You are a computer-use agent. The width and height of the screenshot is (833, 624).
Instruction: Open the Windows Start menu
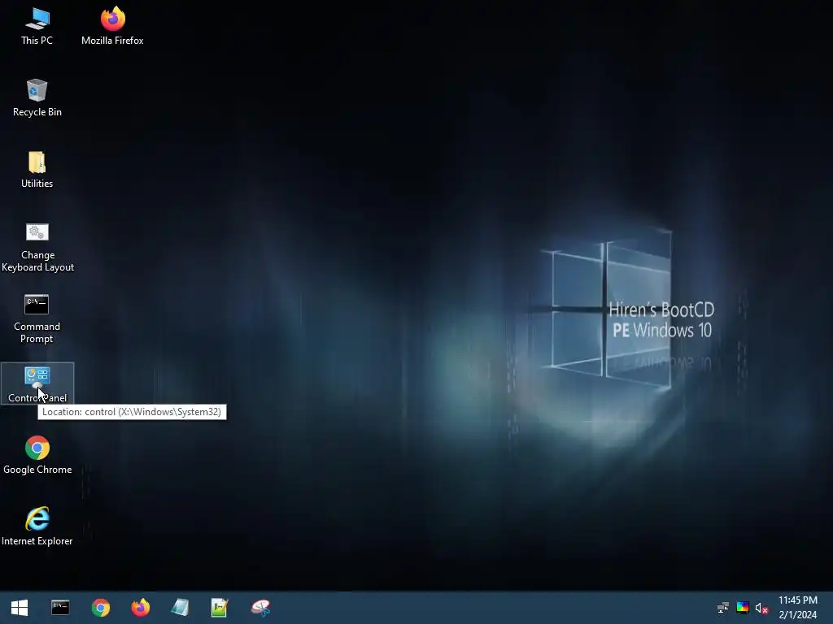20,608
